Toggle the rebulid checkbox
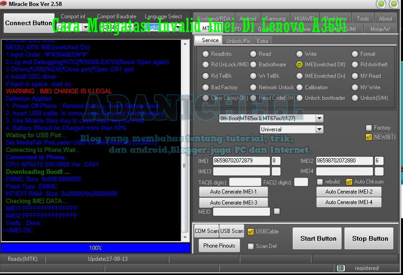Viewport: 403px width, 275px height. 320,182
